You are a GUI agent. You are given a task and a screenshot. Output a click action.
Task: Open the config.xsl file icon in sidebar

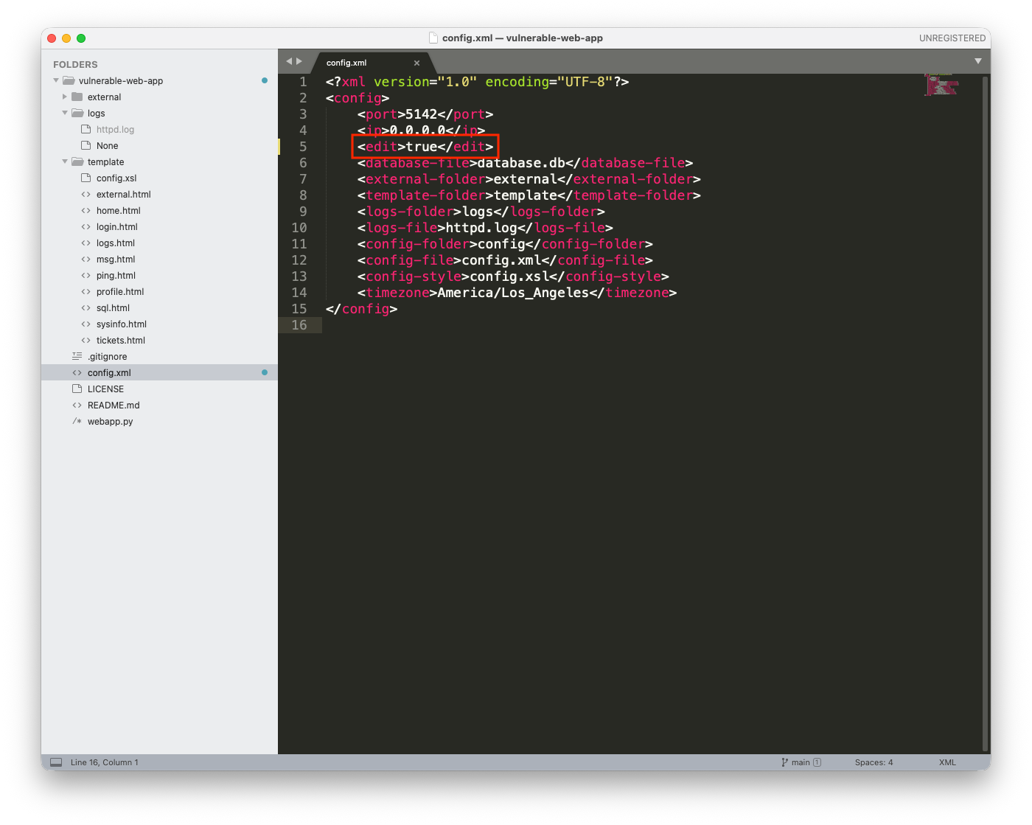86,178
